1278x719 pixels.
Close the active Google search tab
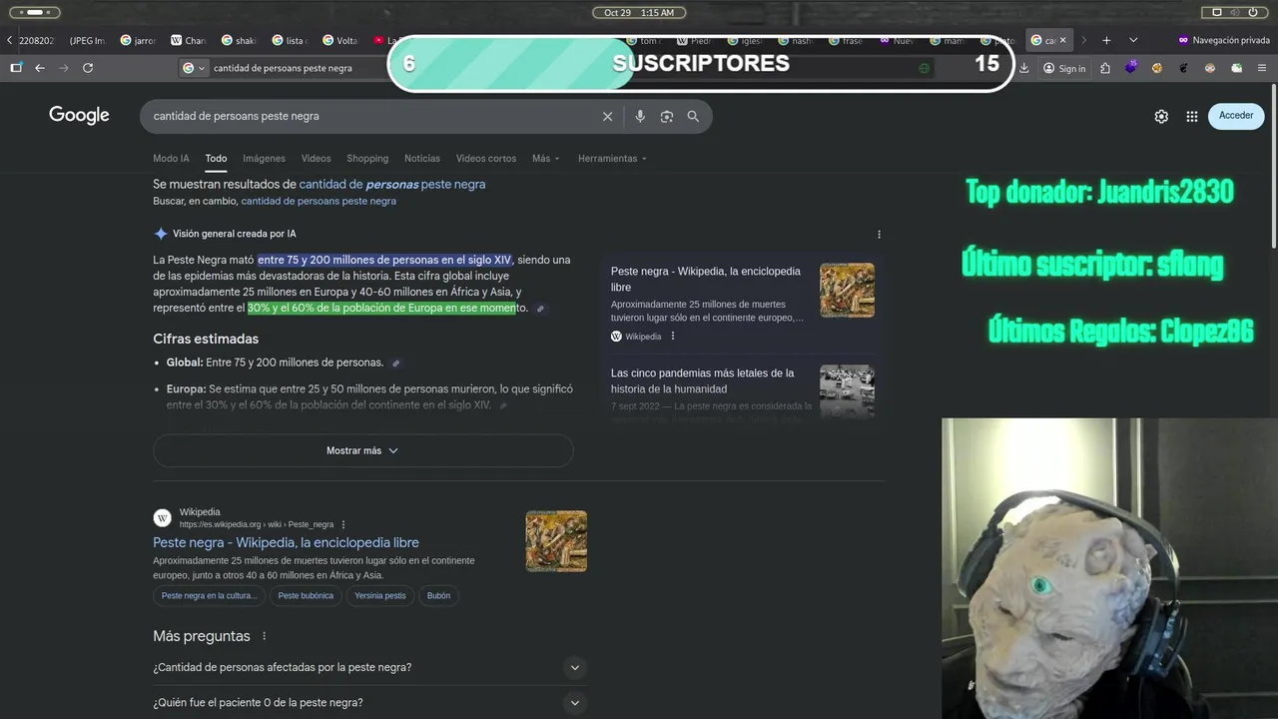(1062, 40)
